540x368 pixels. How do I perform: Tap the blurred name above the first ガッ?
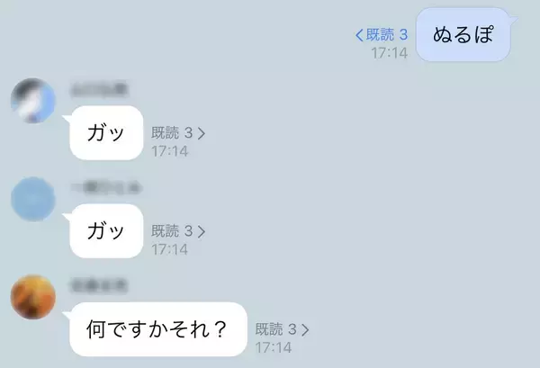[x=99, y=89]
